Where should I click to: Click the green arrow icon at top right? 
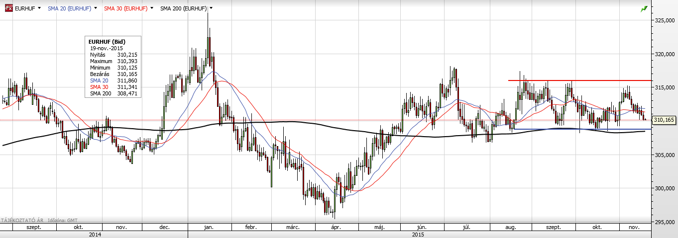[643, 8]
